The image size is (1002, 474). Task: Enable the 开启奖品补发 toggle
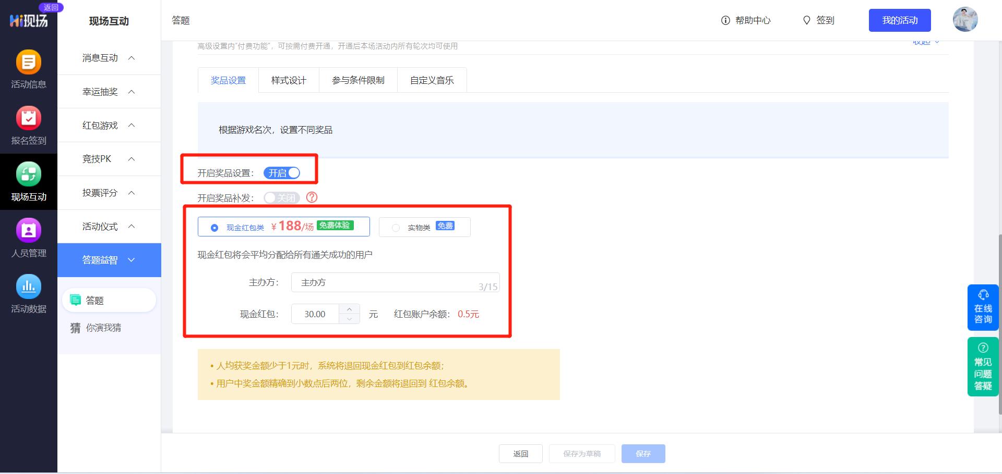coord(281,197)
